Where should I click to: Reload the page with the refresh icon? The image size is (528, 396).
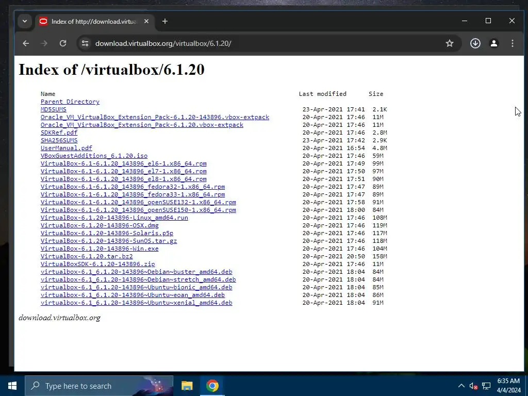(63, 43)
